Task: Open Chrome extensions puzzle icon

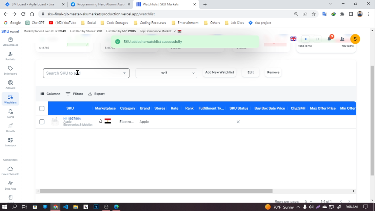Action: coord(342,14)
